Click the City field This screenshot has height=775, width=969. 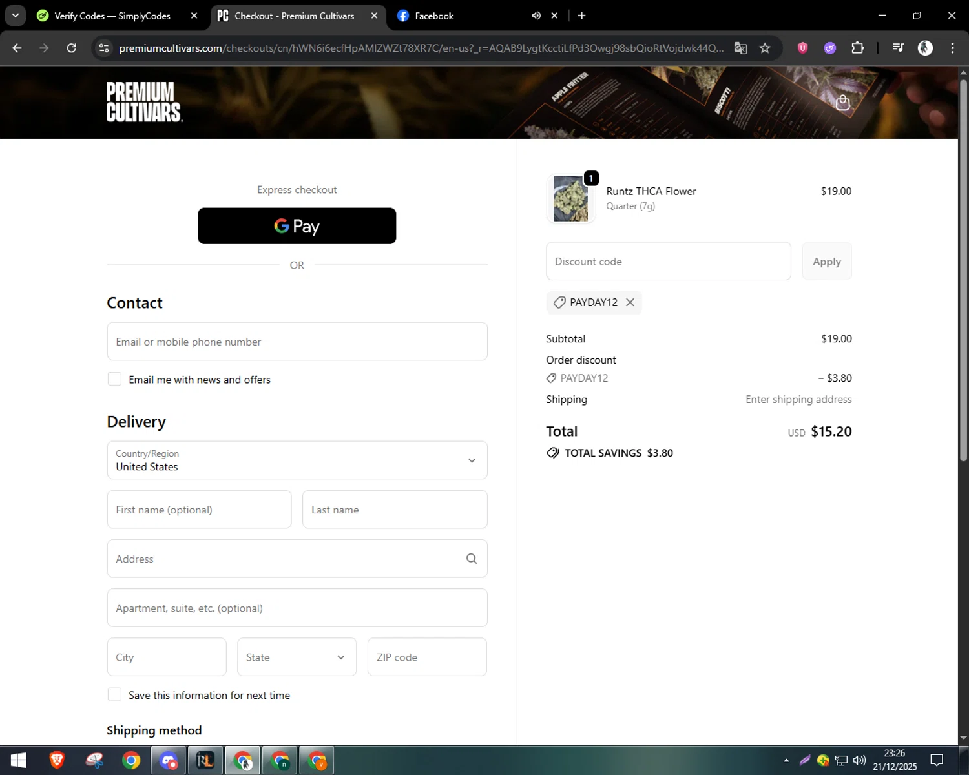point(167,657)
